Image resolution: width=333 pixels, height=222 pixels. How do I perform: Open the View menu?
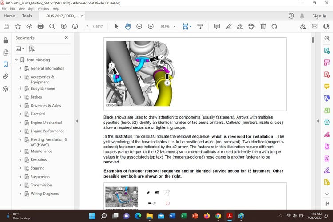(21, 9)
